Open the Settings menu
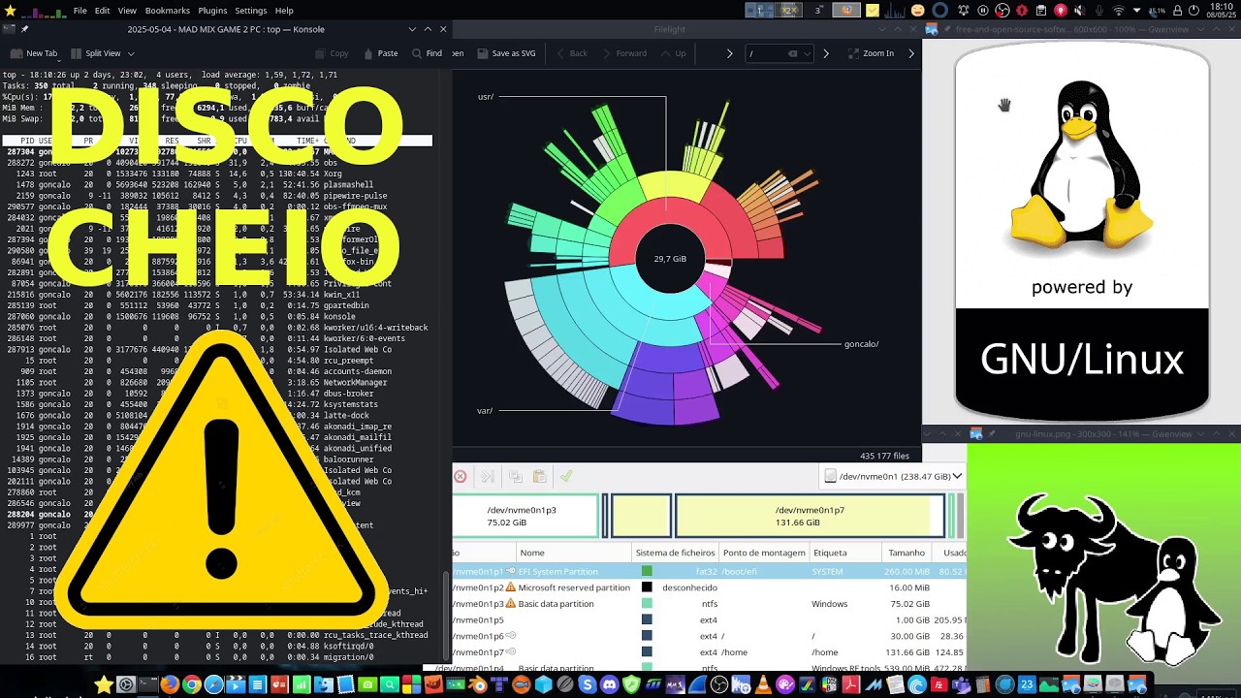The height and width of the screenshot is (698, 1241). pyautogui.click(x=250, y=11)
